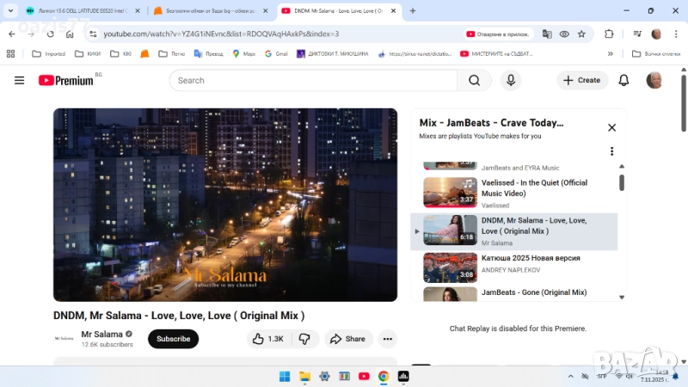Dislike the video with thumbs down
This screenshot has height=387, width=688.
[304, 339]
